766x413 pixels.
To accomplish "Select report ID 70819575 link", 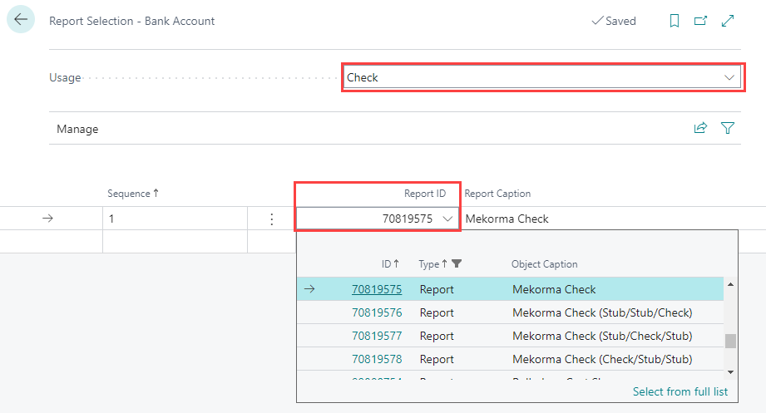I will (377, 289).
